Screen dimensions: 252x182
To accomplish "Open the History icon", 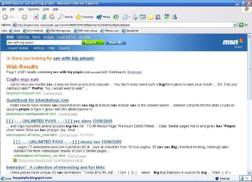I will (x=116, y=17).
